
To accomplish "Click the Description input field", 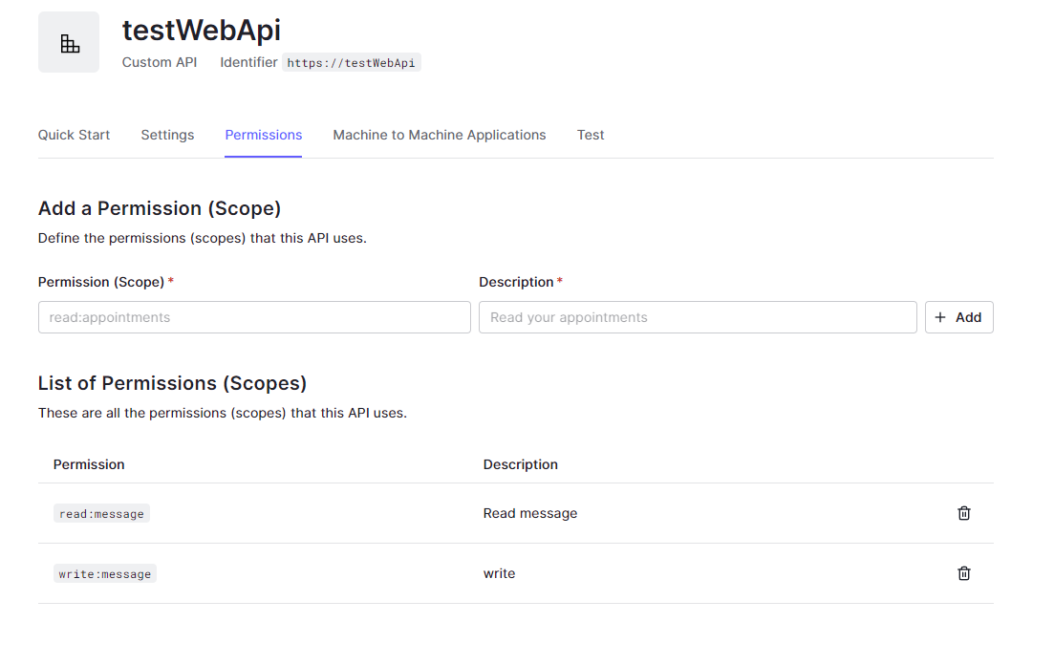I will click(697, 316).
